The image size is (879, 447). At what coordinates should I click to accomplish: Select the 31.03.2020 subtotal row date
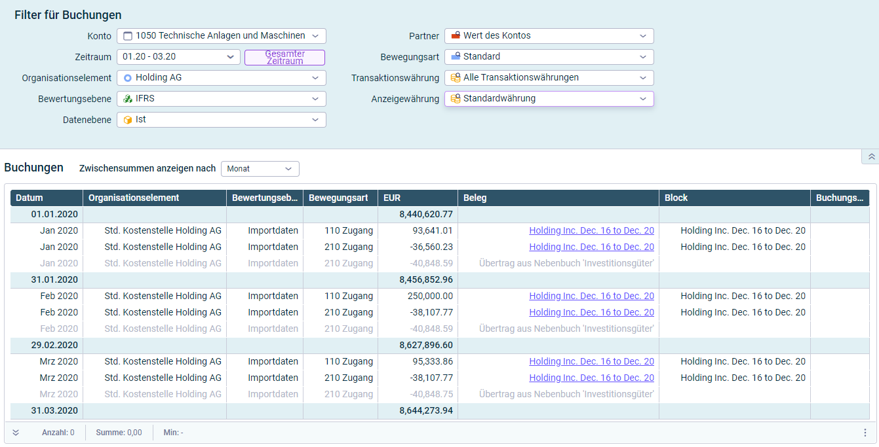coord(54,410)
